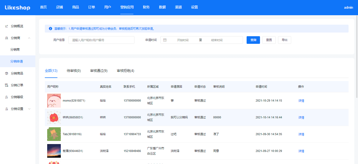The height and width of the screenshot is (164, 358).
Task: Select 分销申请 in the sidebar
Action: [x=18, y=61]
